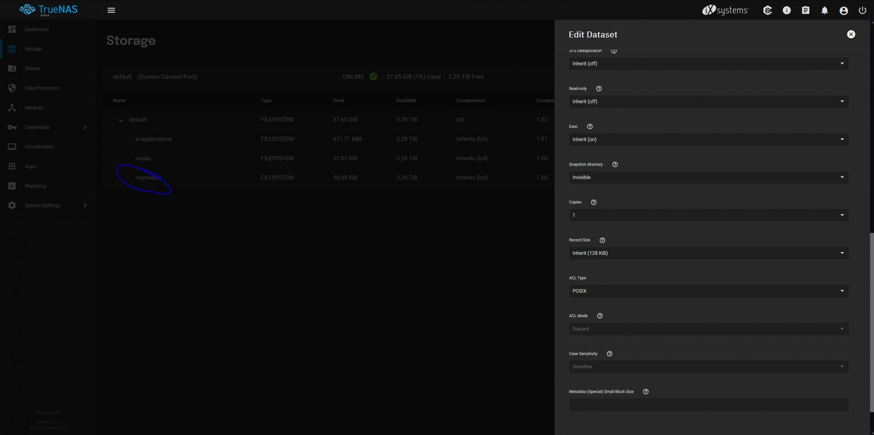Click the TrueNAS SCALE logo
874x435 pixels.
click(x=48, y=10)
